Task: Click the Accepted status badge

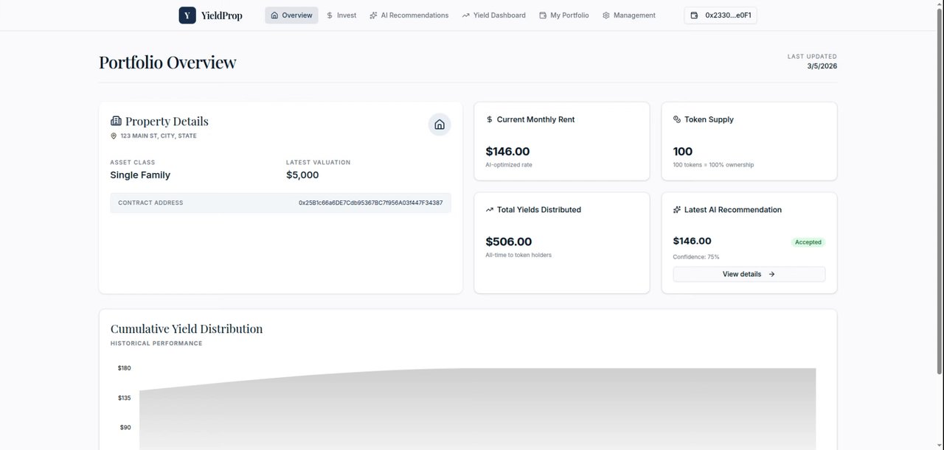Action: (808, 242)
